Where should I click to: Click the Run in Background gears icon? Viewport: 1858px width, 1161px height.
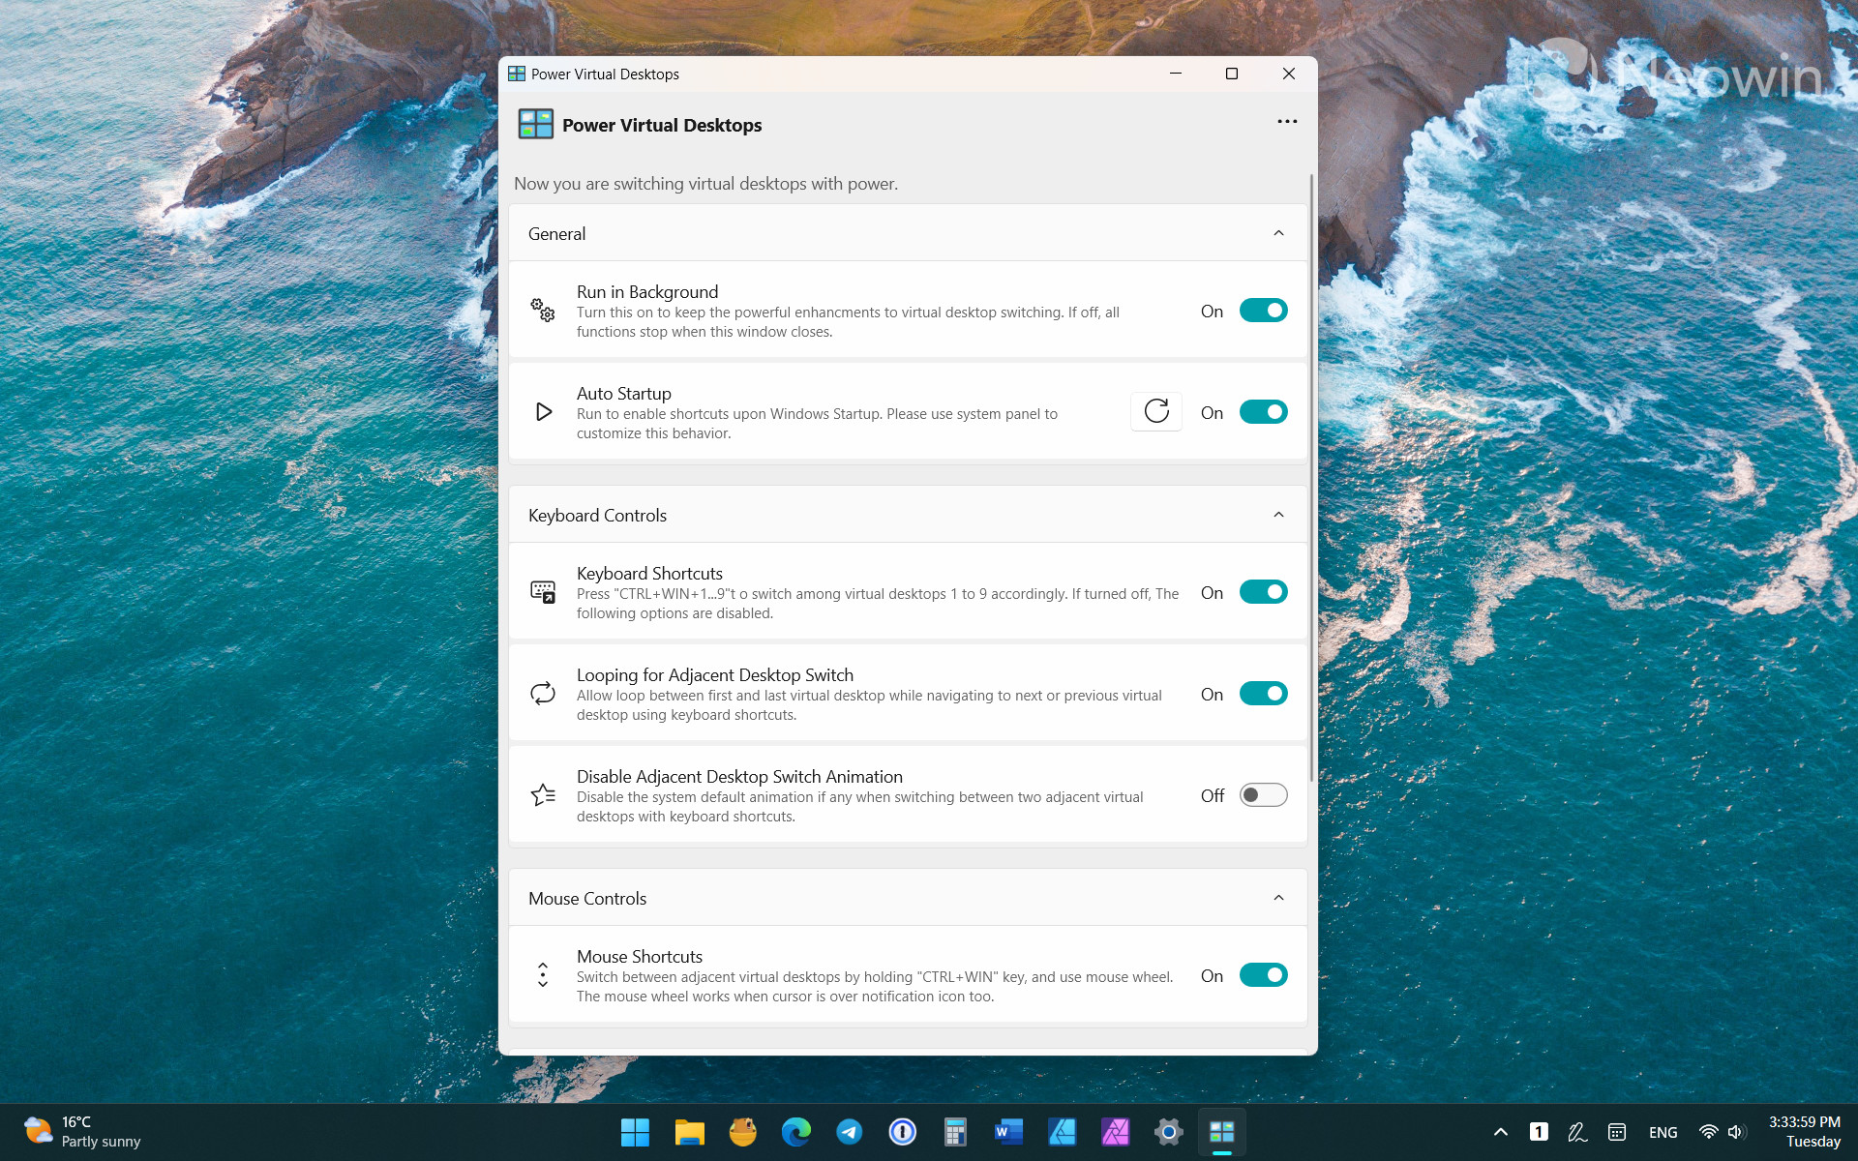[543, 311]
